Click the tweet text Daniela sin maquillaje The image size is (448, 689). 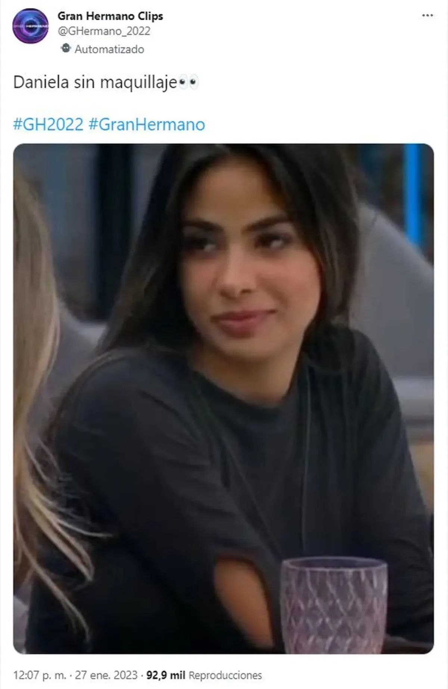pyautogui.click(x=95, y=83)
